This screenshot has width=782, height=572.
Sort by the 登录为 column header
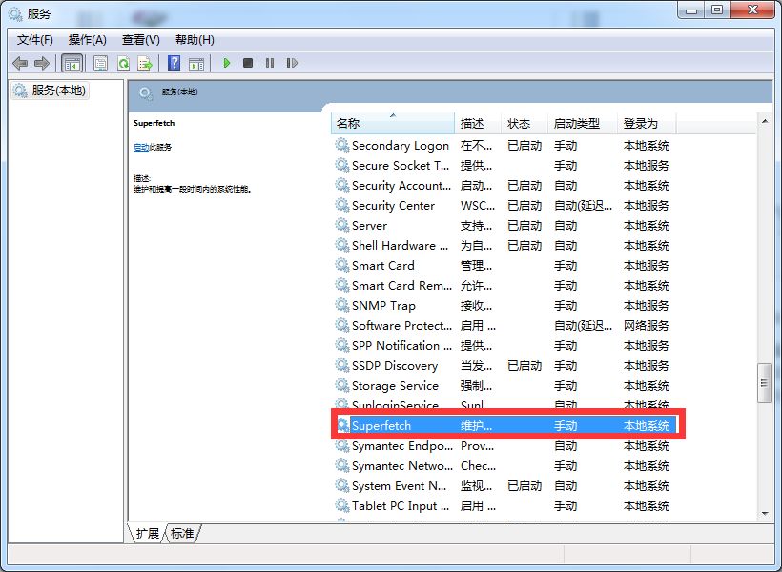tap(647, 123)
